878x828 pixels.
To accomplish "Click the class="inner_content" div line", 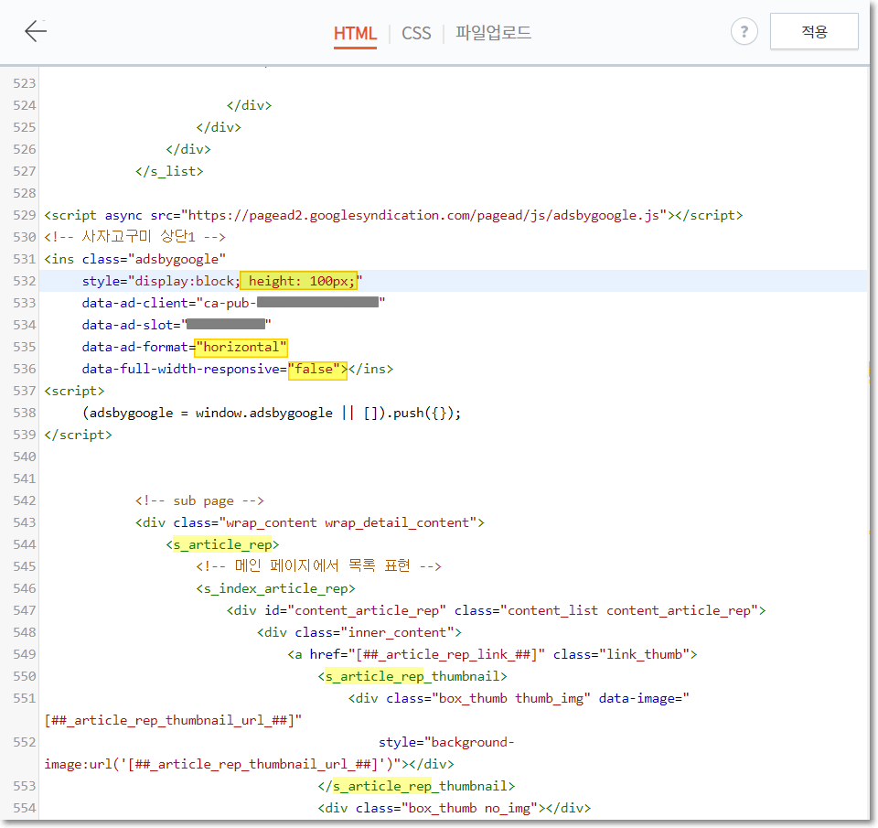I will [x=359, y=632].
